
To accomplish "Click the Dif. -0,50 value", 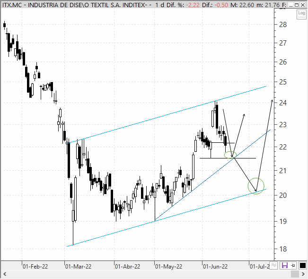I will (221, 5).
